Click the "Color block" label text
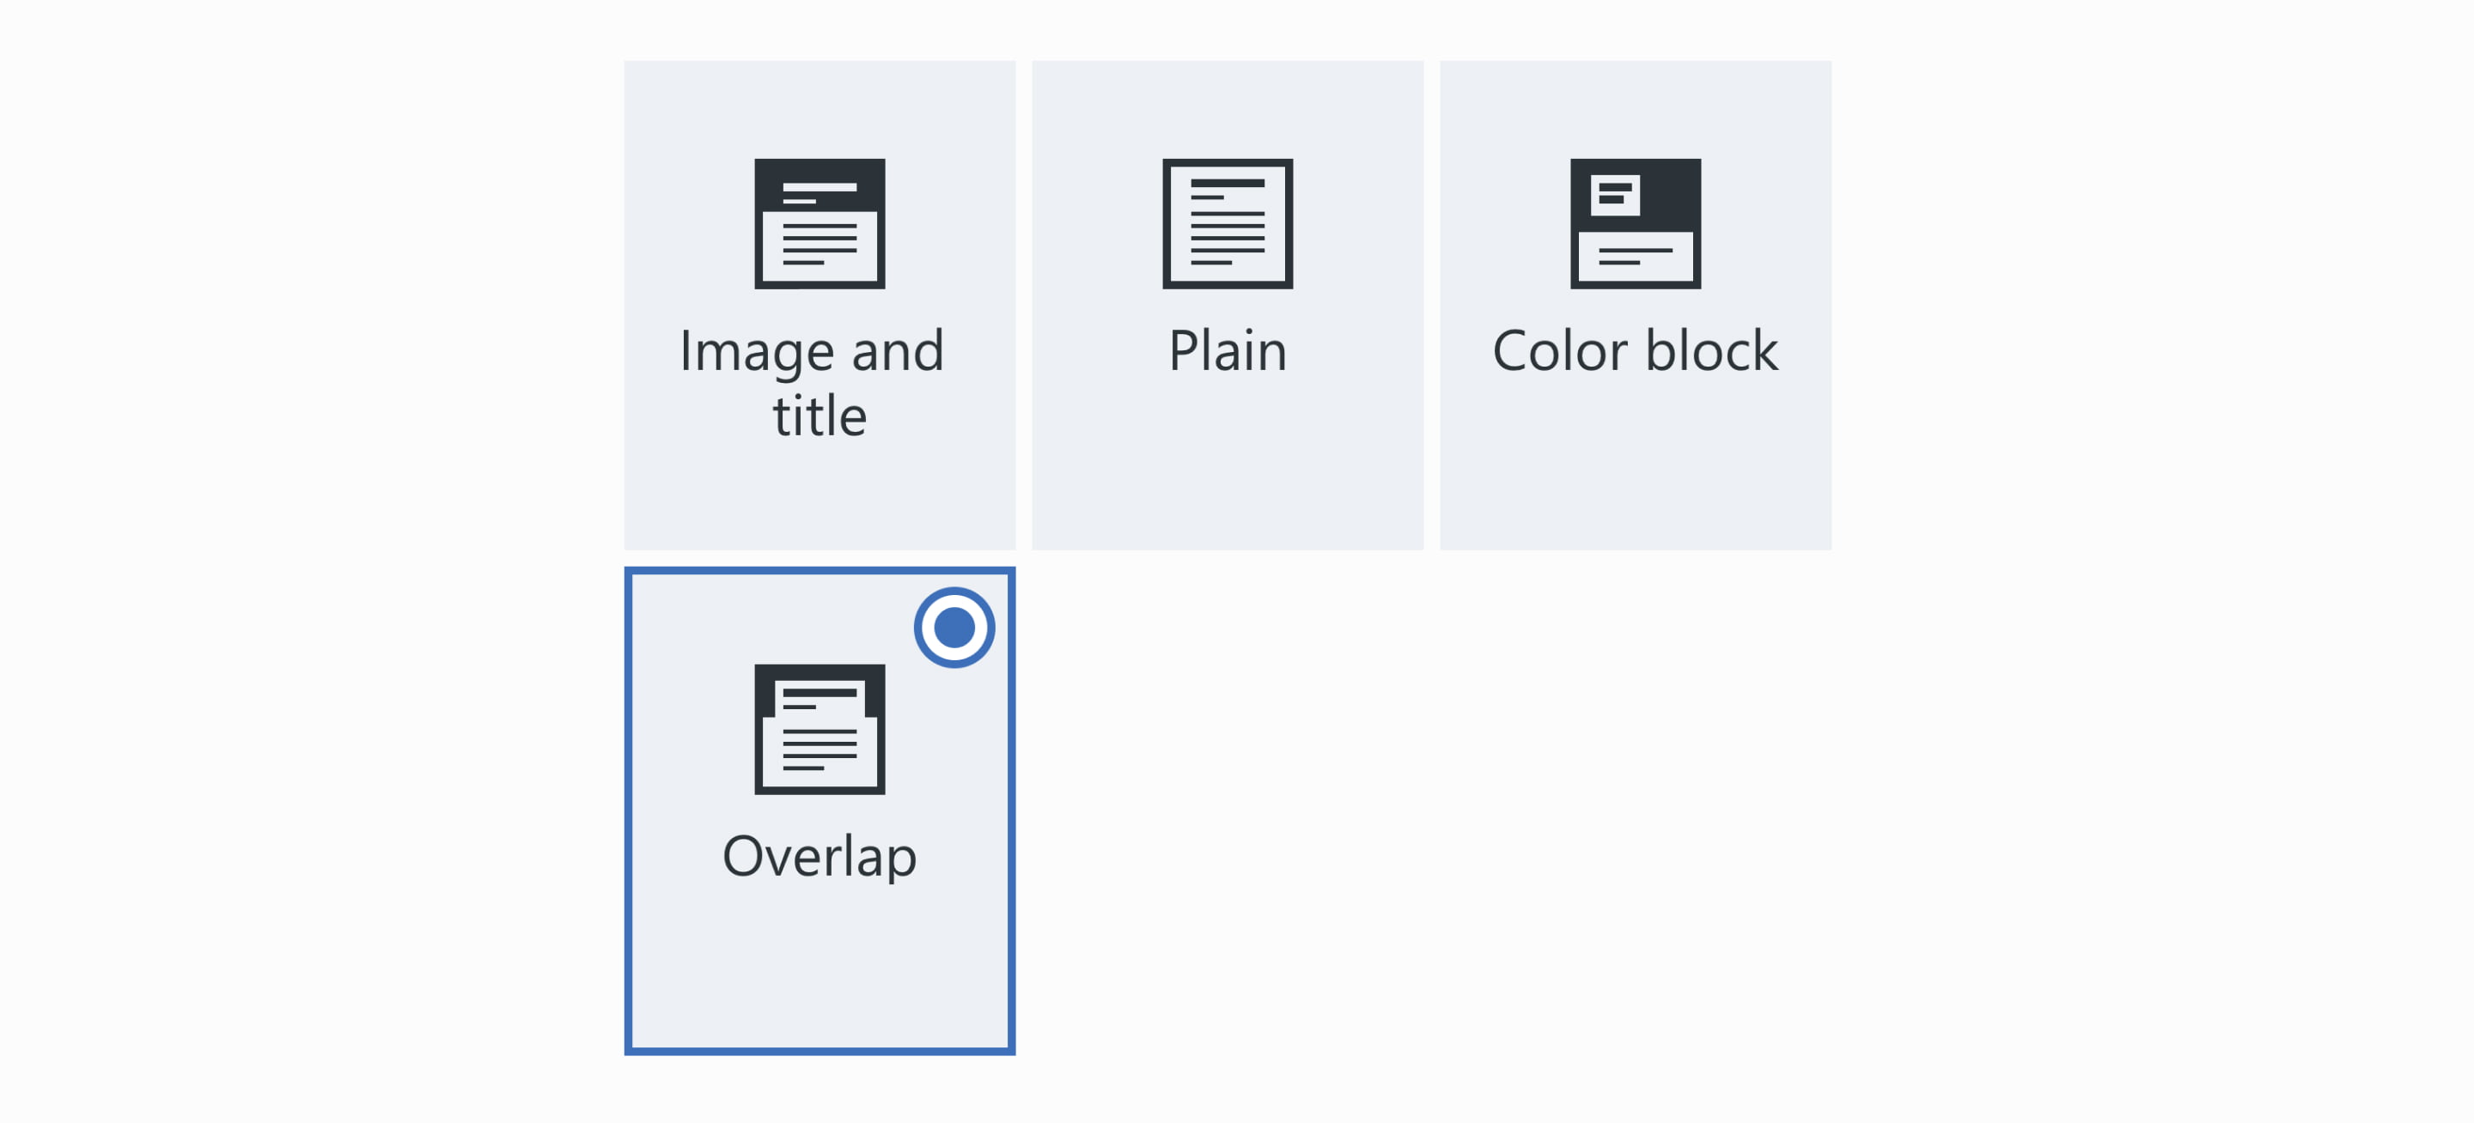The height and width of the screenshot is (1123, 2474). [x=1635, y=351]
